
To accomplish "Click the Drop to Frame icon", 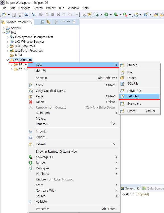I will 84,15.
